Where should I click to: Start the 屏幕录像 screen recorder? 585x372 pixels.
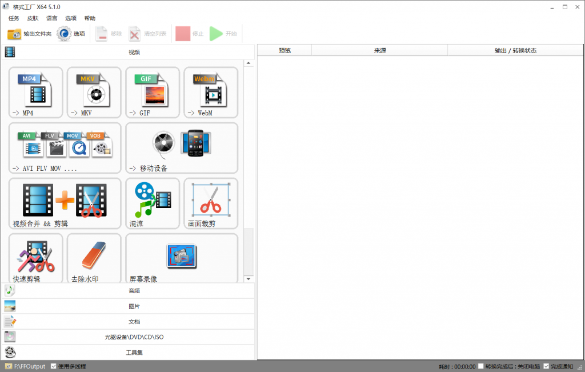click(181, 258)
